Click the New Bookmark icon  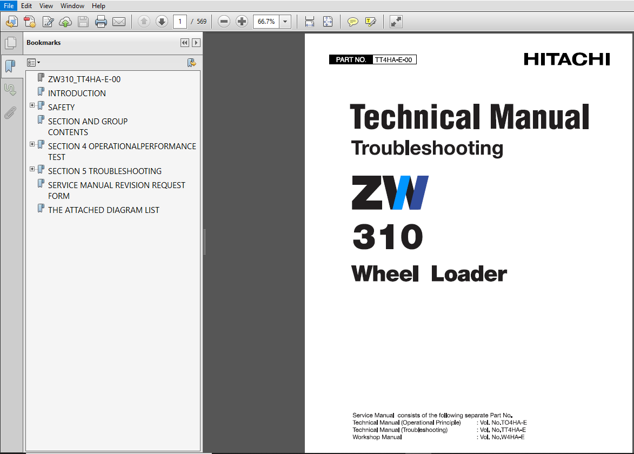pos(192,63)
